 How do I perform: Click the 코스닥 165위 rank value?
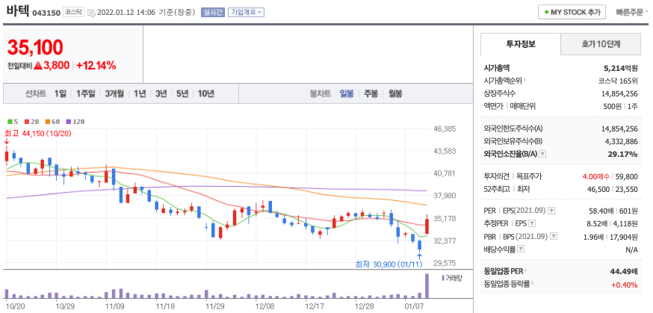click(617, 81)
